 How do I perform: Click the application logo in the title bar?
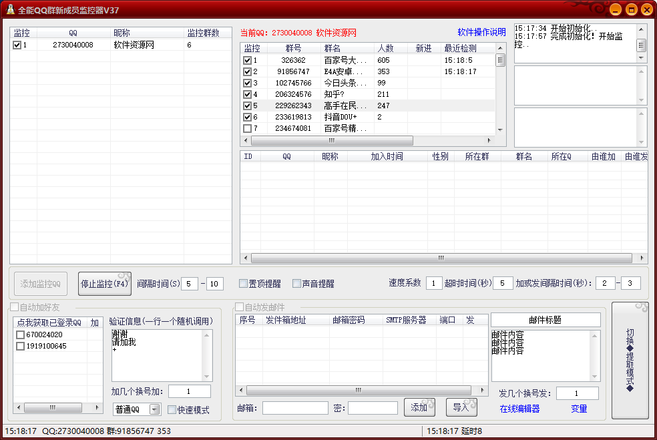(x=11, y=9)
